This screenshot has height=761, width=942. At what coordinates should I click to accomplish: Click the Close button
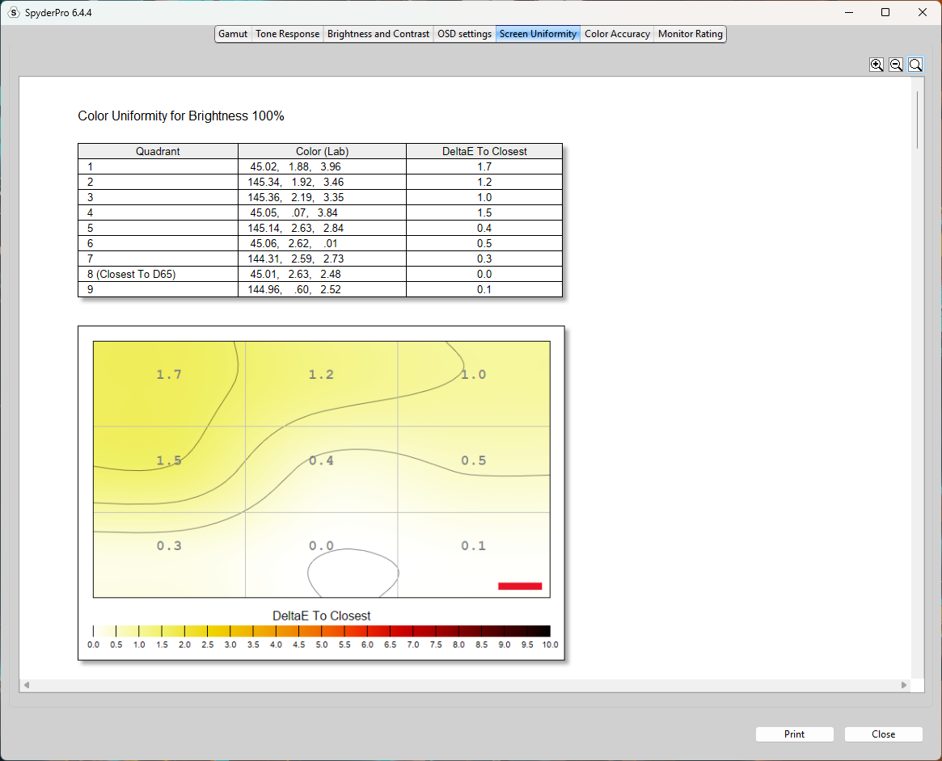click(883, 734)
